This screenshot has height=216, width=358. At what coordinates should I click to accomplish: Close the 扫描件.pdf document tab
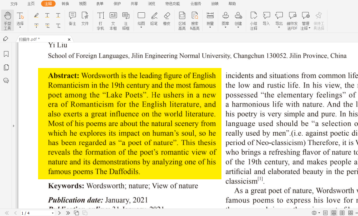pyautogui.click(x=69, y=39)
